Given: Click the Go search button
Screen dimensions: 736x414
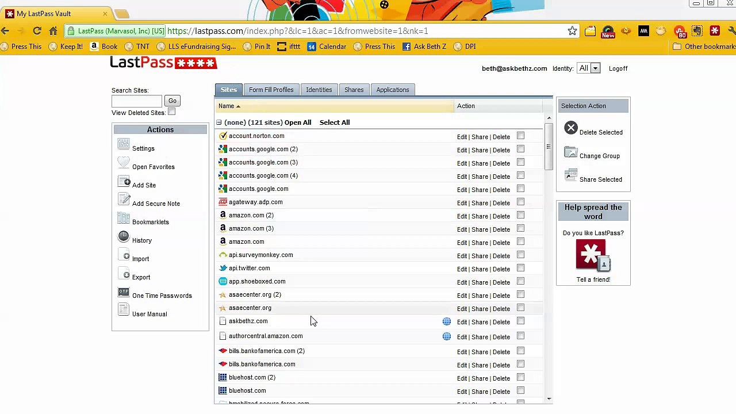Looking at the screenshot, I should tap(172, 101).
